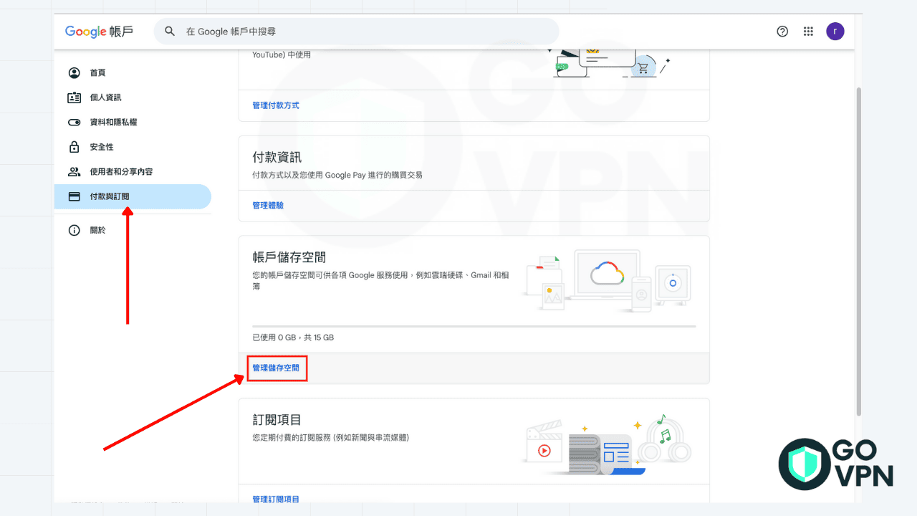Select the 個人資訊 contact card icon
917x516 pixels.
coord(75,97)
